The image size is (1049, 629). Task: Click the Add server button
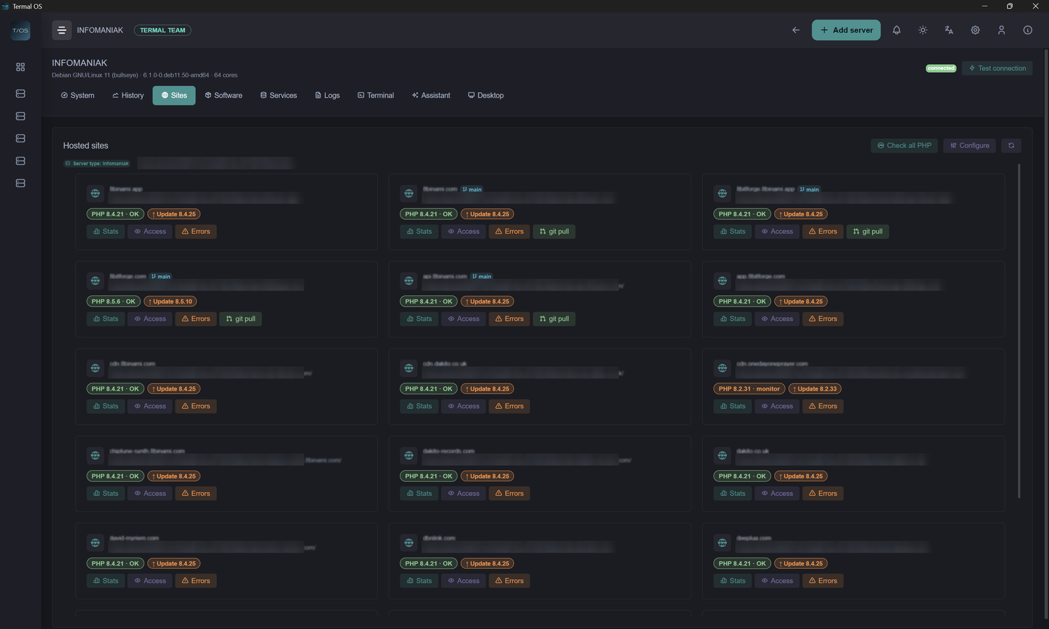point(846,30)
